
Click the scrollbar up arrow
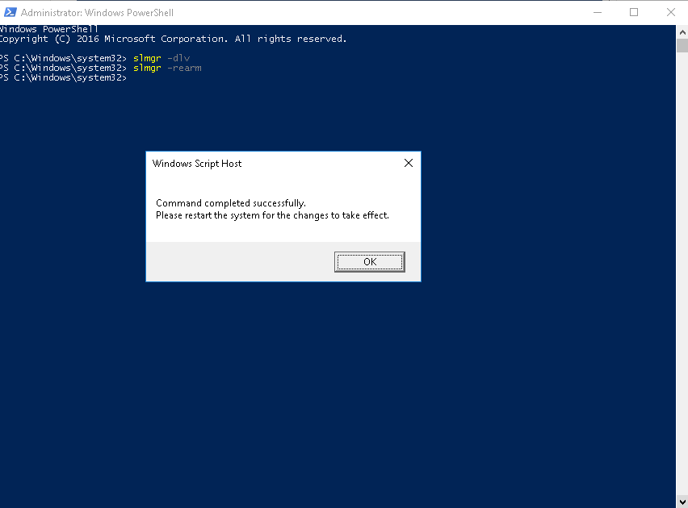click(x=682, y=31)
